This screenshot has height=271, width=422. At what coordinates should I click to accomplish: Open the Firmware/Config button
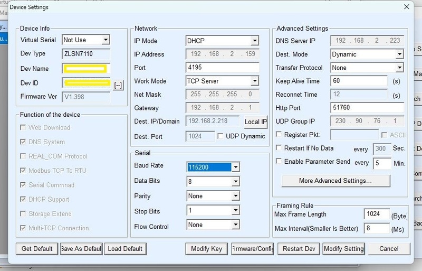coord(252,249)
